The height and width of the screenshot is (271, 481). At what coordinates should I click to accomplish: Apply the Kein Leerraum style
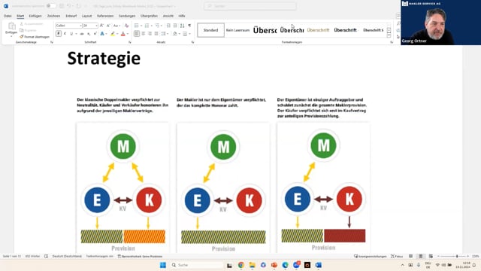237,30
